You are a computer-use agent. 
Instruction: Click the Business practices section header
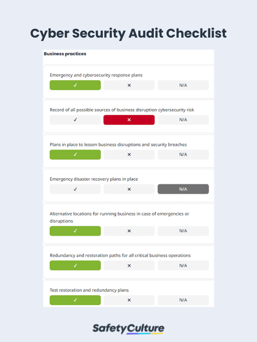pos(65,54)
